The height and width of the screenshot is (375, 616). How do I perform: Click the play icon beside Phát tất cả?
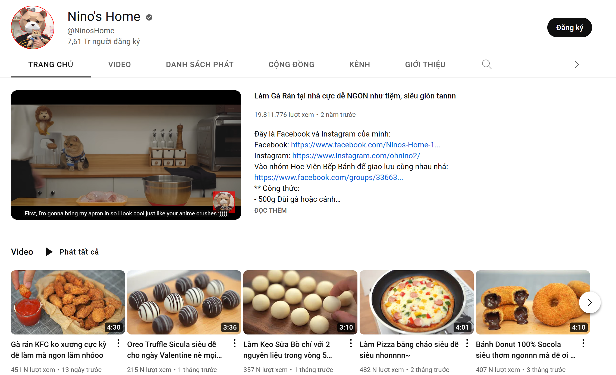tap(49, 252)
